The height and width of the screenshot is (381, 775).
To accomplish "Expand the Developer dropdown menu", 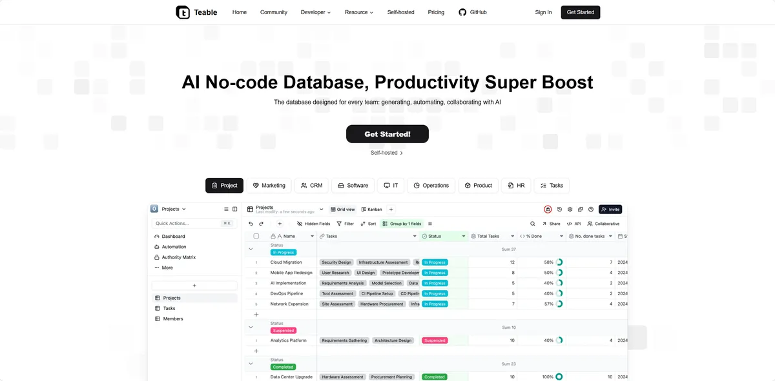I will (x=316, y=12).
